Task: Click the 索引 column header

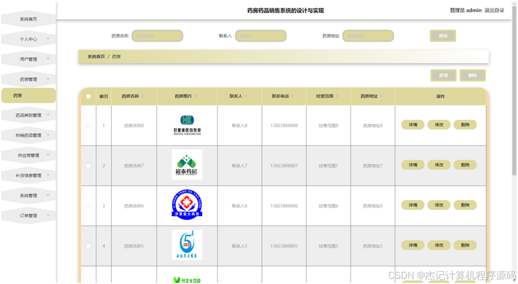Action: (x=104, y=97)
